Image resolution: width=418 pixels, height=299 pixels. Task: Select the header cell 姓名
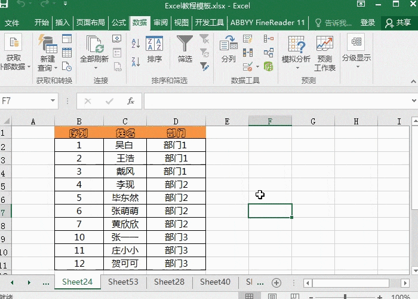[x=125, y=133]
